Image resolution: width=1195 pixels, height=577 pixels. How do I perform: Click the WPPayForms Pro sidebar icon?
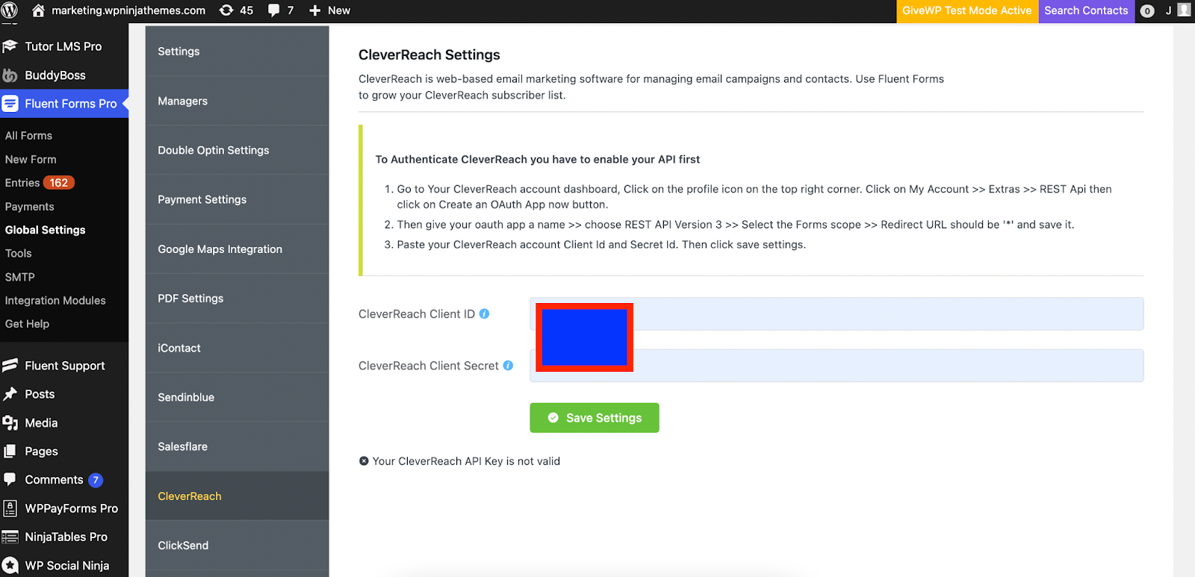(10, 508)
